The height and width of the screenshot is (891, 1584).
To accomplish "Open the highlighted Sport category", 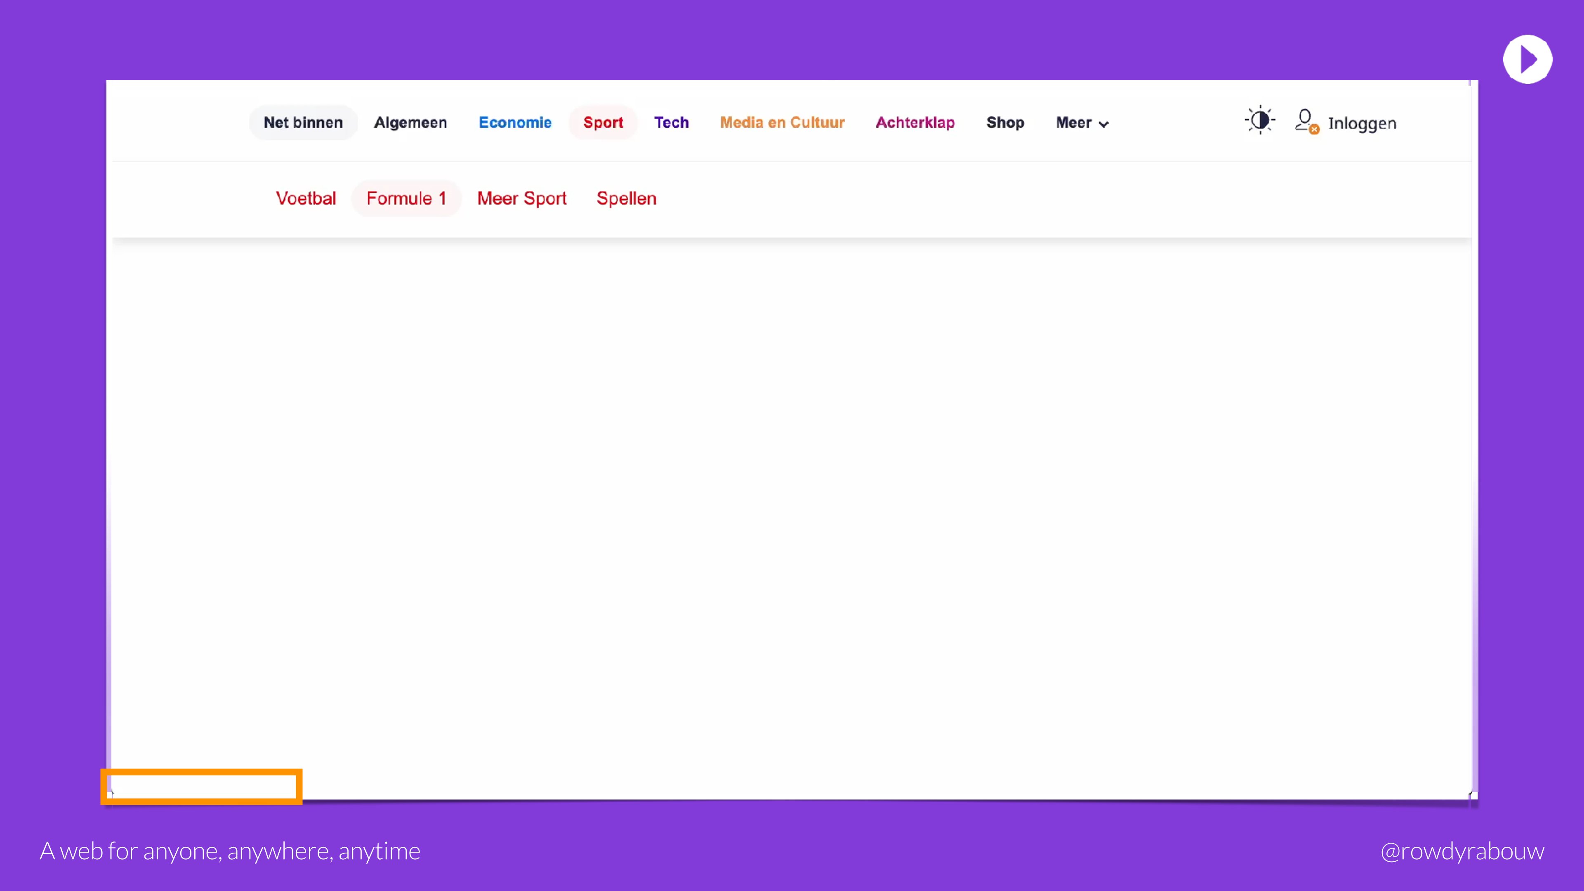I will pos(603,123).
